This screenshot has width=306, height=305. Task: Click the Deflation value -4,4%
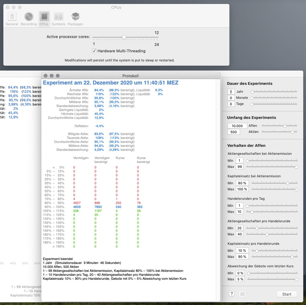tap(100, 126)
